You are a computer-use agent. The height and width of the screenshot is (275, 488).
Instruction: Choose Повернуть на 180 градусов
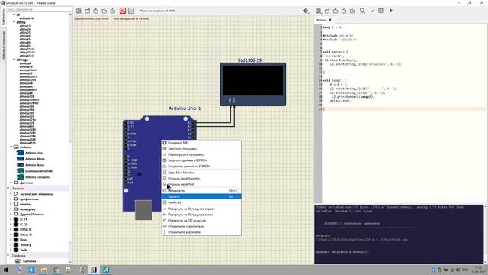201,221
